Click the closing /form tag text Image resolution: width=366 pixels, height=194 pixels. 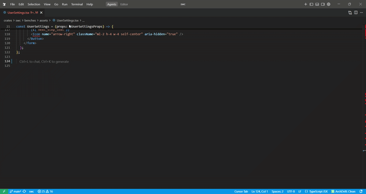tap(30, 43)
